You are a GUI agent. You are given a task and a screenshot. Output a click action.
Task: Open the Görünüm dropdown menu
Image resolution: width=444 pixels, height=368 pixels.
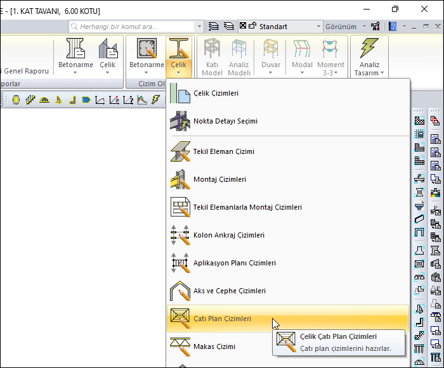click(x=346, y=27)
